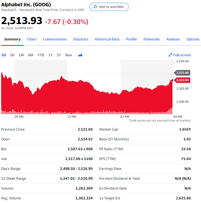
Task: Click the red 2,513.94 price marker
Action: pyautogui.click(x=182, y=80)
